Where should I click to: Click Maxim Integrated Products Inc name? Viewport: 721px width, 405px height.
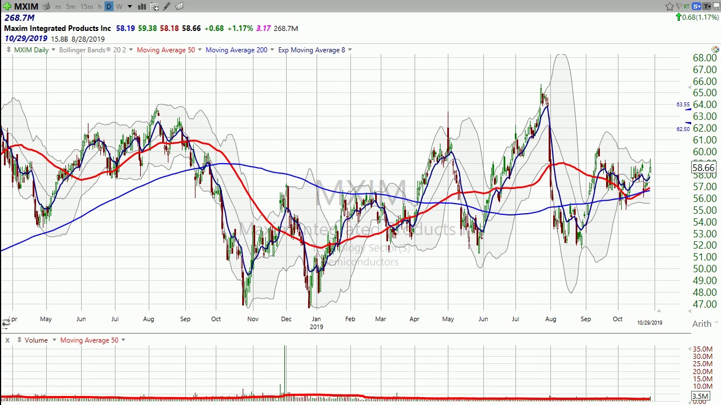click(x=57, y=28)
